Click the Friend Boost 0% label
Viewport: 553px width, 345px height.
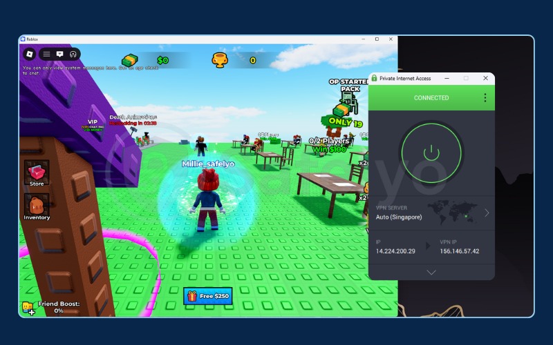[x=59, y=307]
